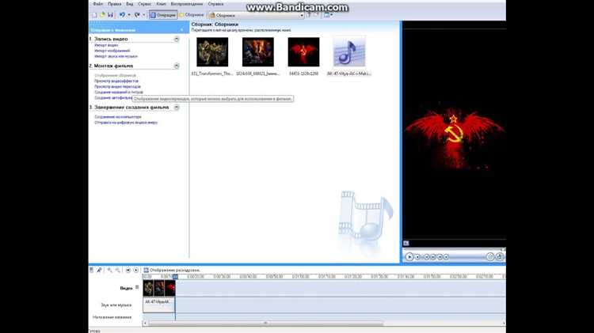
Task: Open the Клип menu
Action: coord(161,4)
